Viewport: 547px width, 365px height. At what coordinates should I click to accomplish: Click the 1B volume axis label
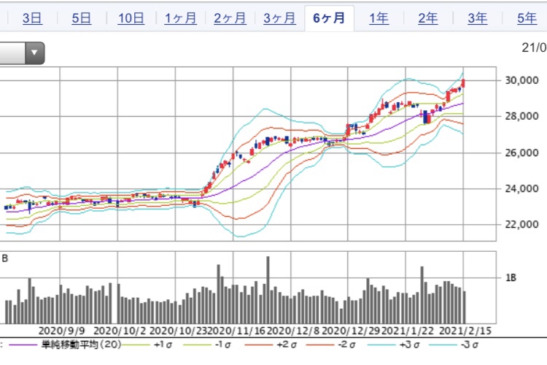click(x=511, y=277)
